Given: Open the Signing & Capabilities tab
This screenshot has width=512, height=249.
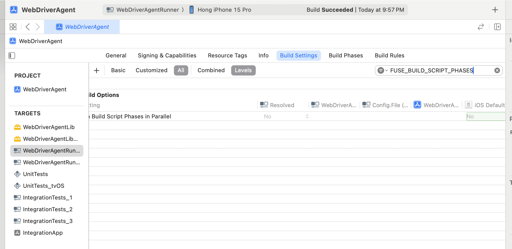Looking at the screenshot, I should pos(167,56).
